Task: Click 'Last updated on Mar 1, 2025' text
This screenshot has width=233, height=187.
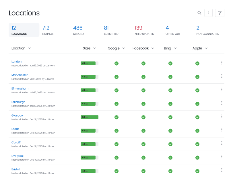Action: [x=26, y=79]
